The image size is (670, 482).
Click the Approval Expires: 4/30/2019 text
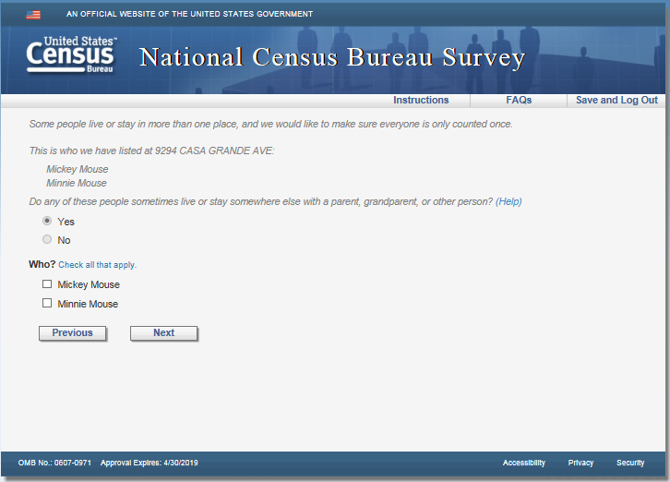150,463
